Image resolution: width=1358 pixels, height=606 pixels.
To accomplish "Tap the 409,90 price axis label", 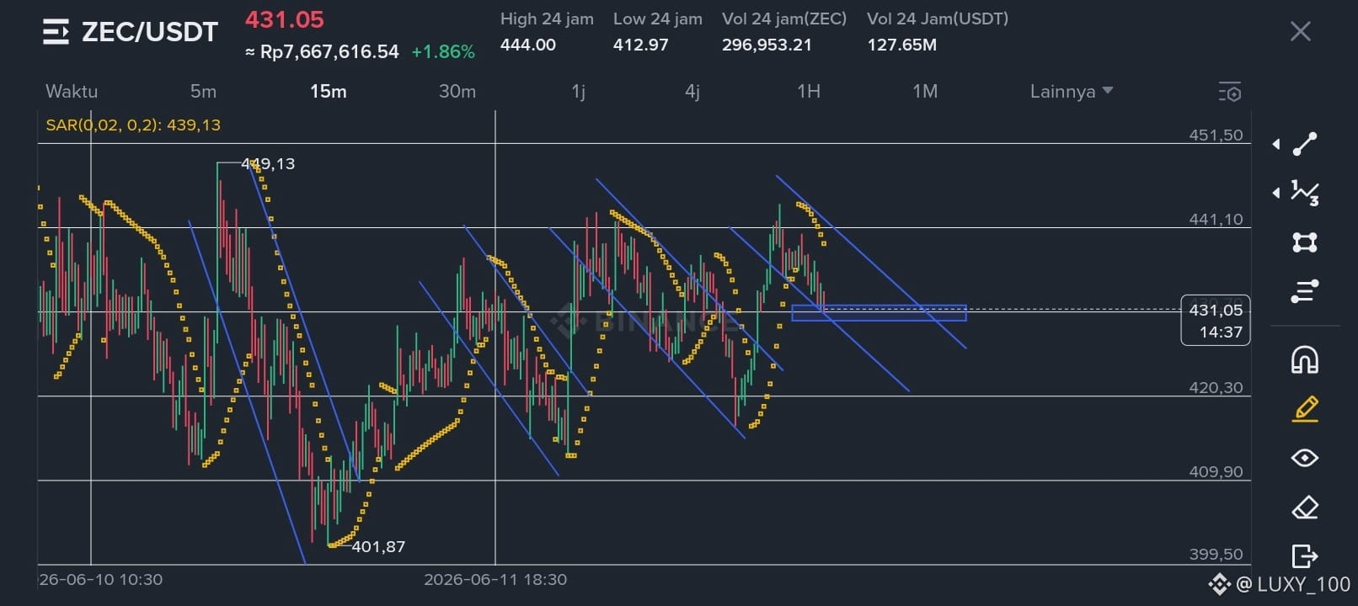I will [x=1216, y=471].
